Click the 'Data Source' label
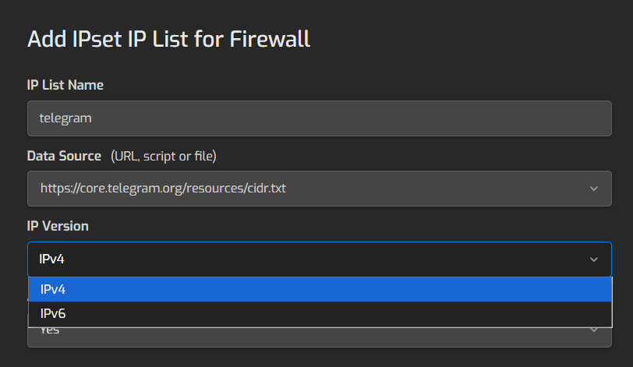This screenshot has width=633, height=367. (64, 156)
